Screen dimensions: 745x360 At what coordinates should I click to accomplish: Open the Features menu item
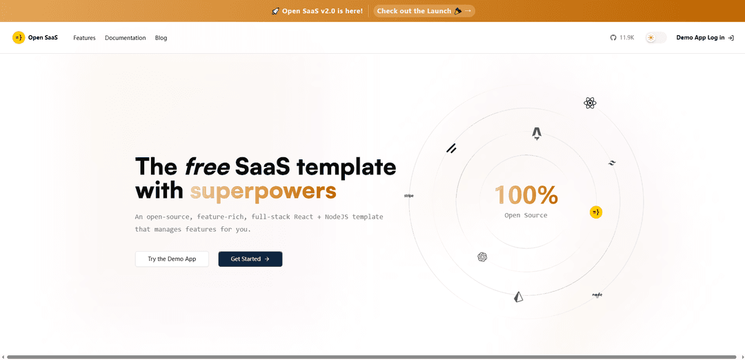click(84, 38)
